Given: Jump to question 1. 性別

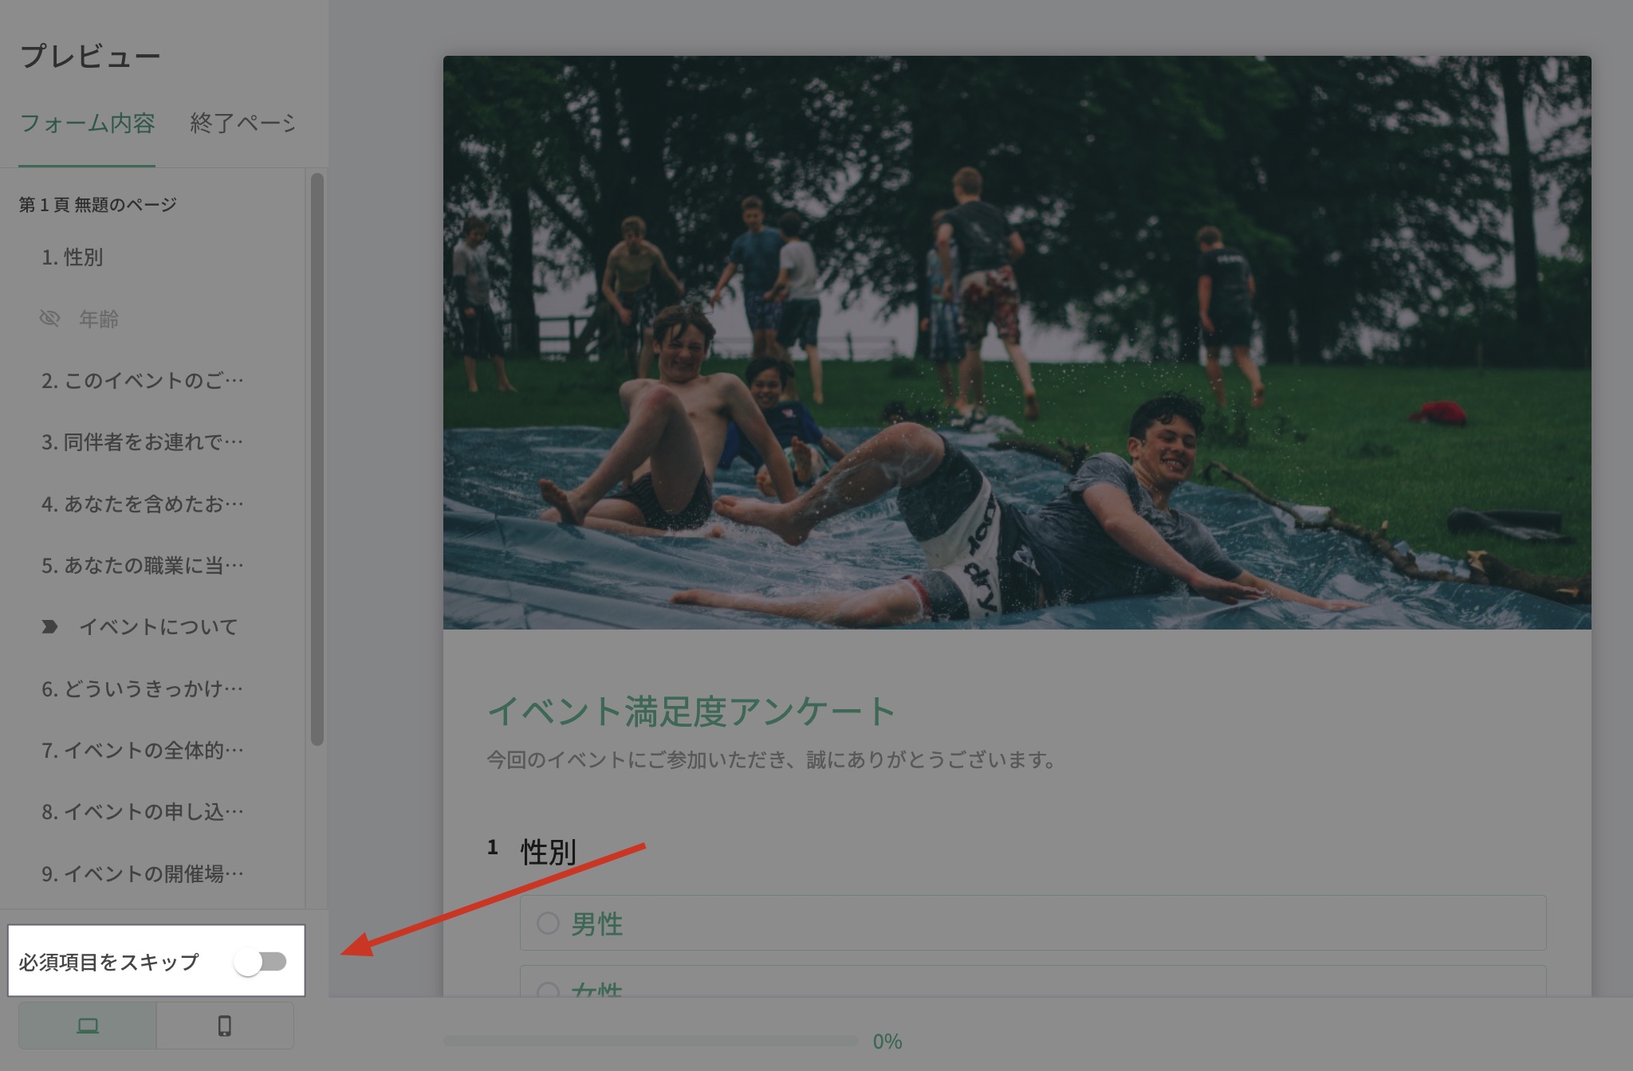Looking at the screenshot, I should 73,257.
